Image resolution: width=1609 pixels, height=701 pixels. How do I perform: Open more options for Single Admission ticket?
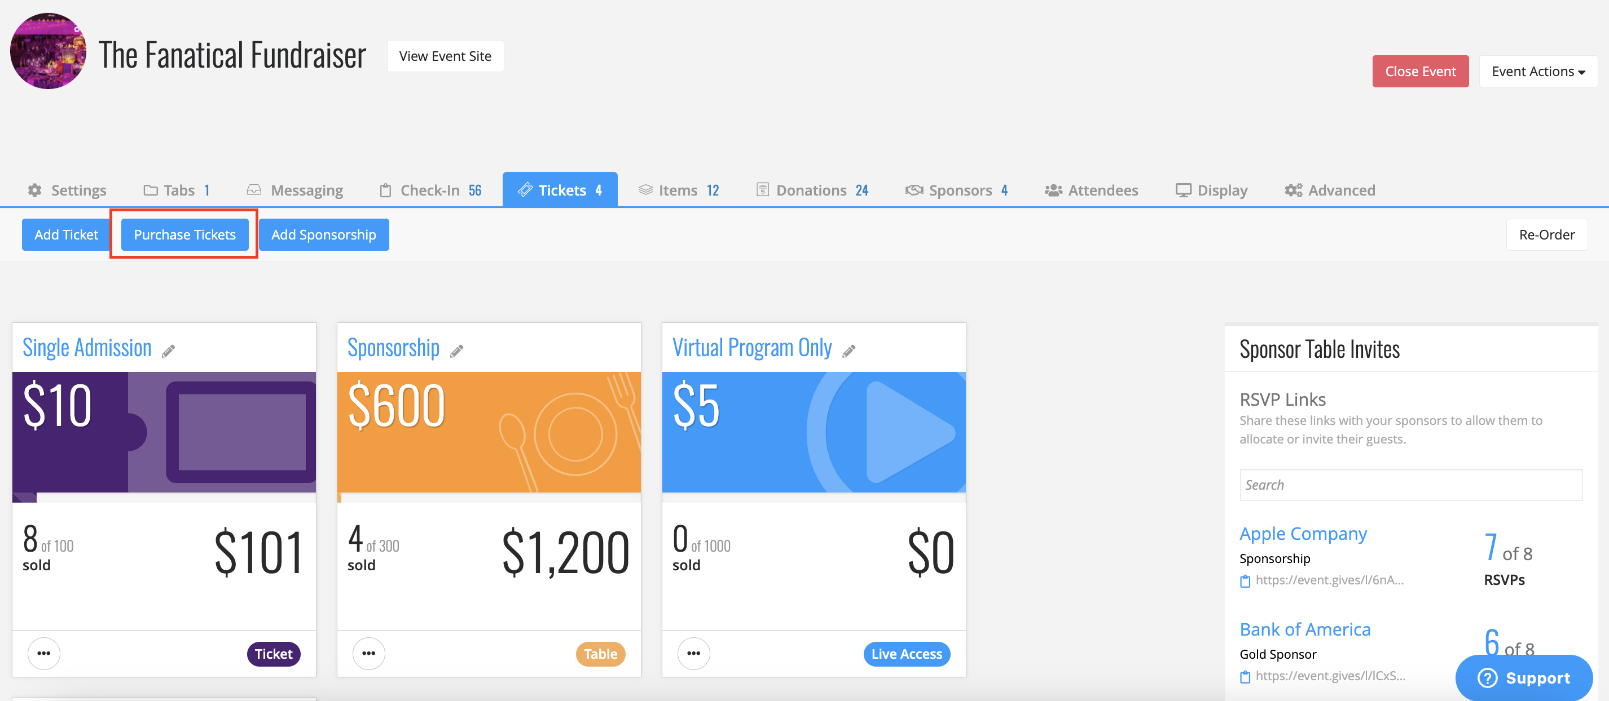pyautogui.click(x=44, y=653)
